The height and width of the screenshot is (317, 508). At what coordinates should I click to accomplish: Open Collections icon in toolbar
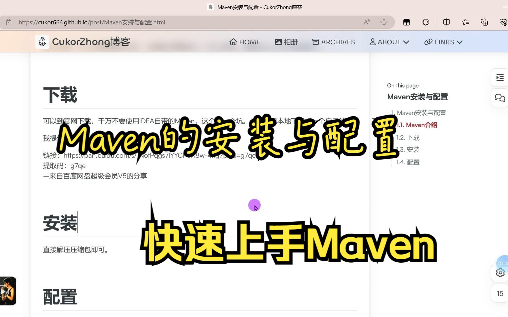click(x=484, y=22)
